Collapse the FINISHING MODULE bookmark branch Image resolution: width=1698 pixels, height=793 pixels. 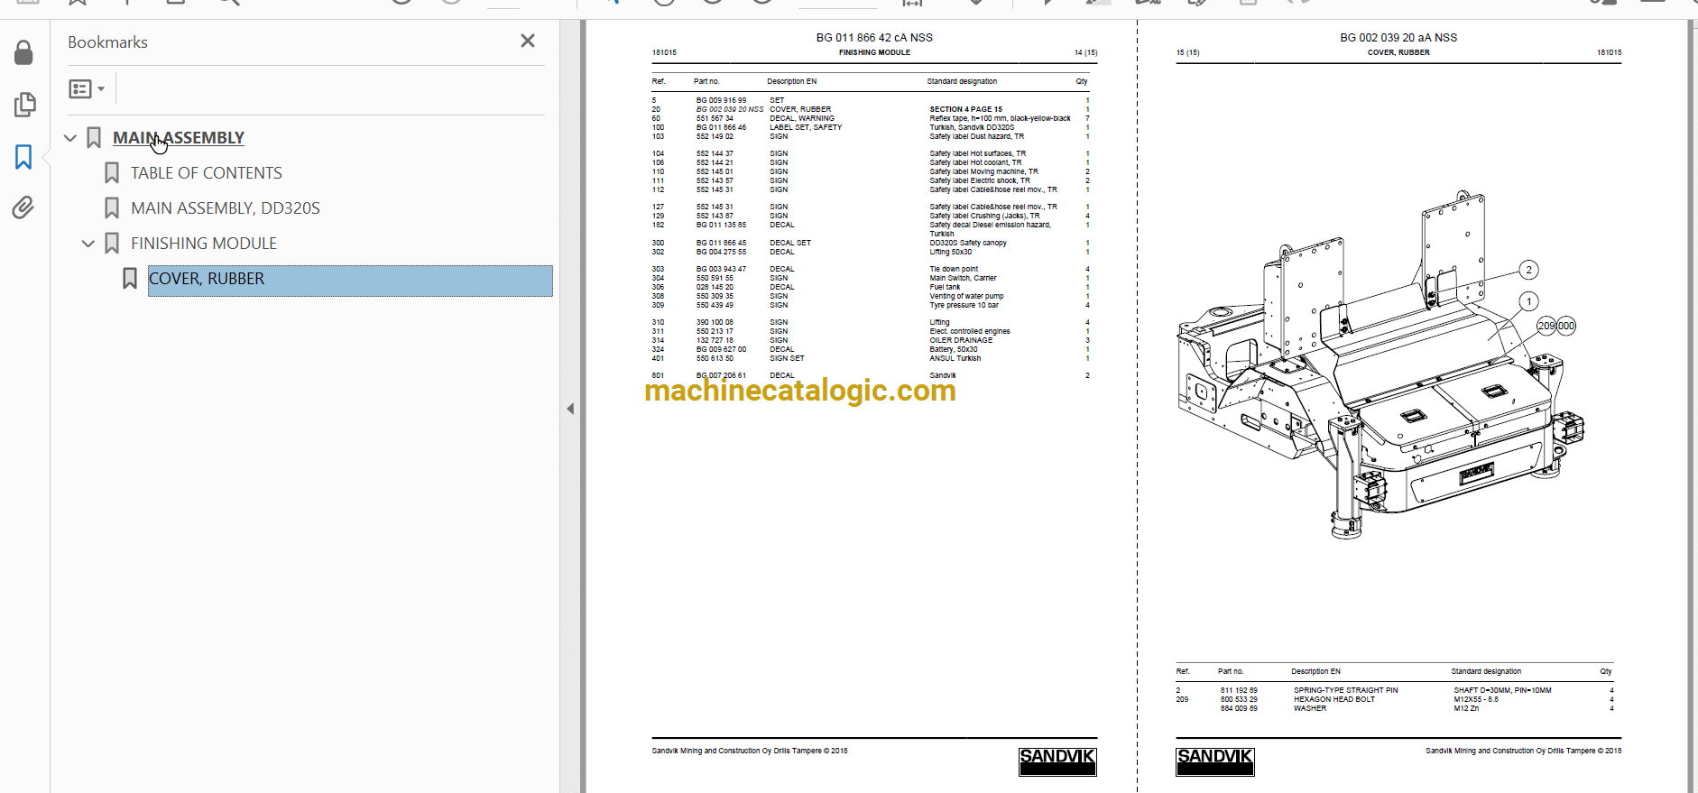[x=88, y=244]
